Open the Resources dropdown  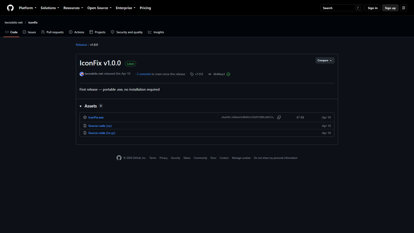[x=73, y=8]
